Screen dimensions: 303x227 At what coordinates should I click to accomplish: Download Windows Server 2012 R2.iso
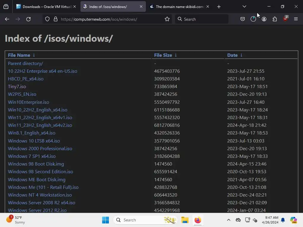point(37,210)
